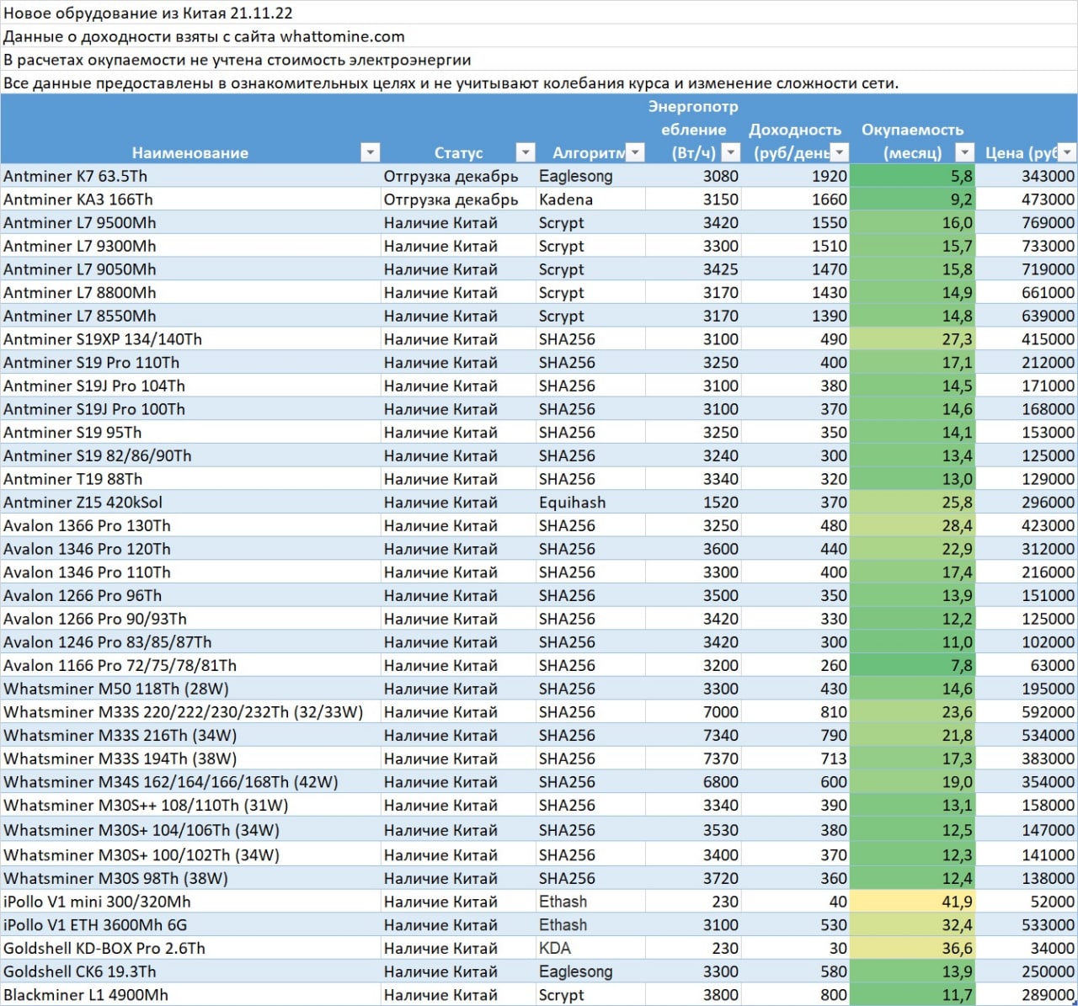Screen dimensions: 1078x1006
Task: Select power value 1520
Action: pos(693,503)
